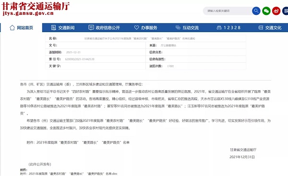Image resolution: width=288 pixels, height=176 pixels.
Task: Click into the keyword search input field
Action: 228,11
